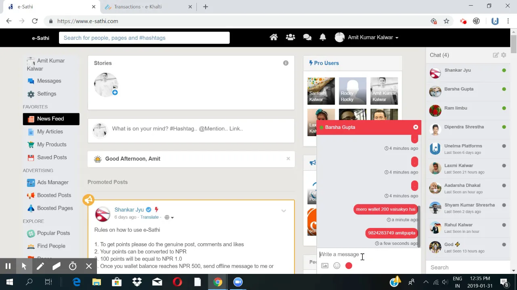Viewport: 517px width, 290px height.
Task: Open Dropbox from taskbar
Action: point(137,282)
